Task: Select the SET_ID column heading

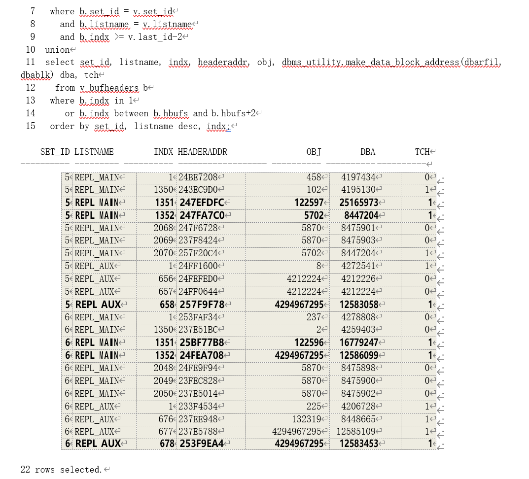Action: pos(55,152)
